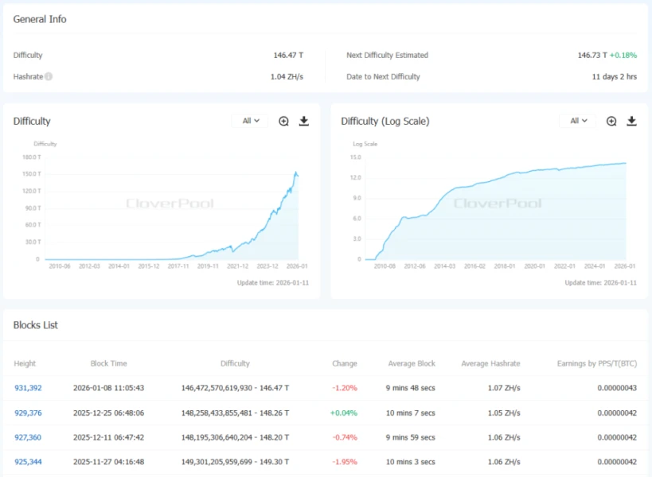Click the Hashrate info icon
This screenshot has width=652, height=477.
[x=49, y=77]
